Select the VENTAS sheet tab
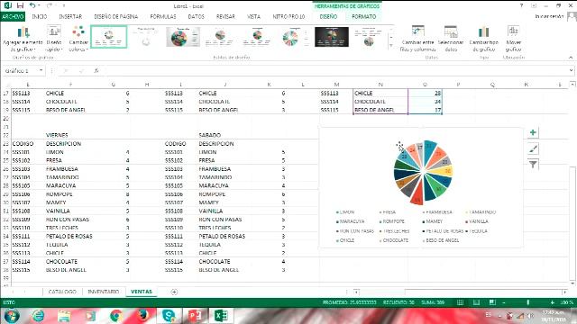 pyautogui.click(x=142, y=292)
